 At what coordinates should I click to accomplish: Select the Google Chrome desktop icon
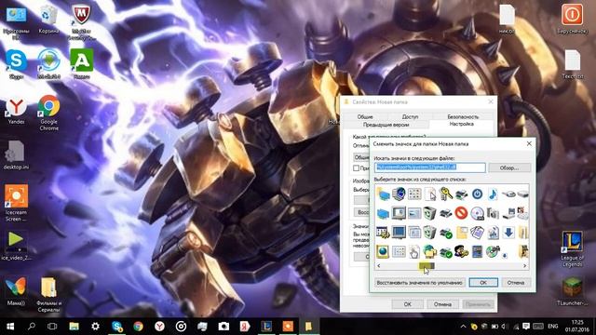(48, 113)
